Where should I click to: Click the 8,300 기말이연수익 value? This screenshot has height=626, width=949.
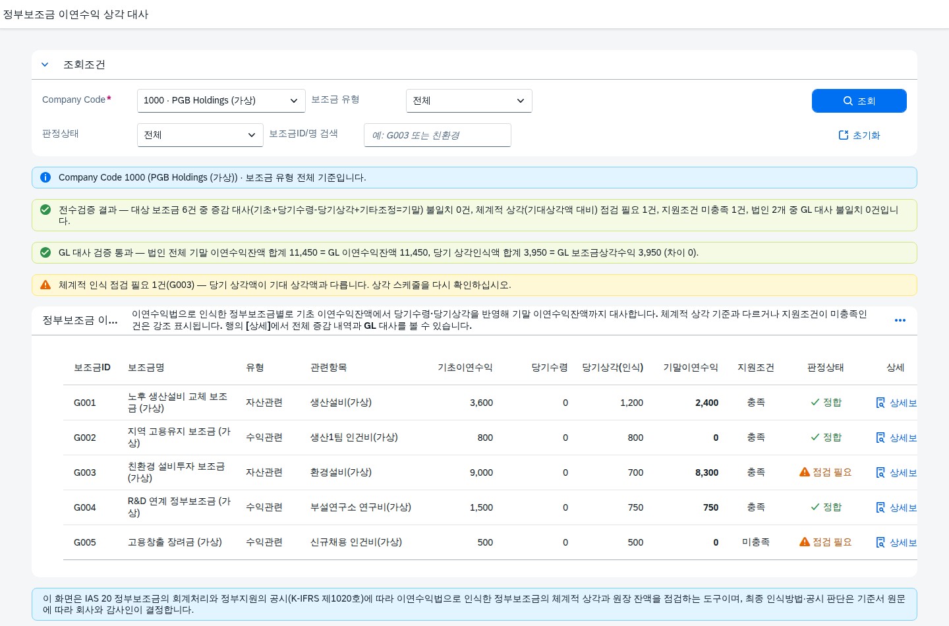coord(706,472)
